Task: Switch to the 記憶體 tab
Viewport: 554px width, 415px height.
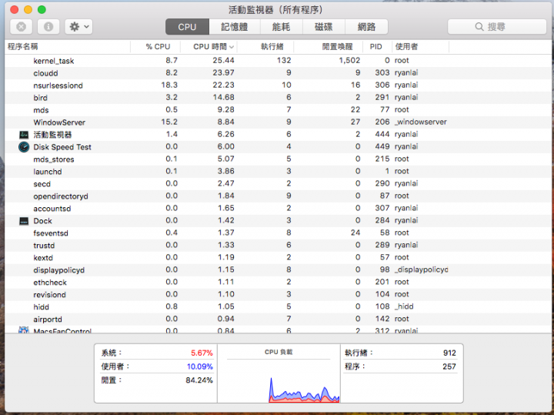Action: [235, 26]
